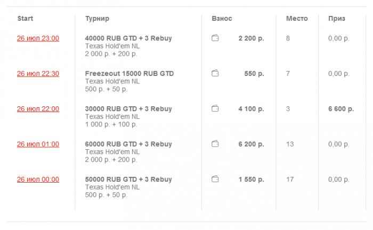Select the 60000 RUB GTD + 3 Rebuy title

click(x=128, y=144)
